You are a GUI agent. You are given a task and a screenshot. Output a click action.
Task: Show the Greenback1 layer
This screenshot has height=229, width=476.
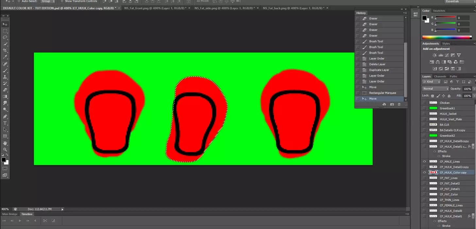pos(424,108)
